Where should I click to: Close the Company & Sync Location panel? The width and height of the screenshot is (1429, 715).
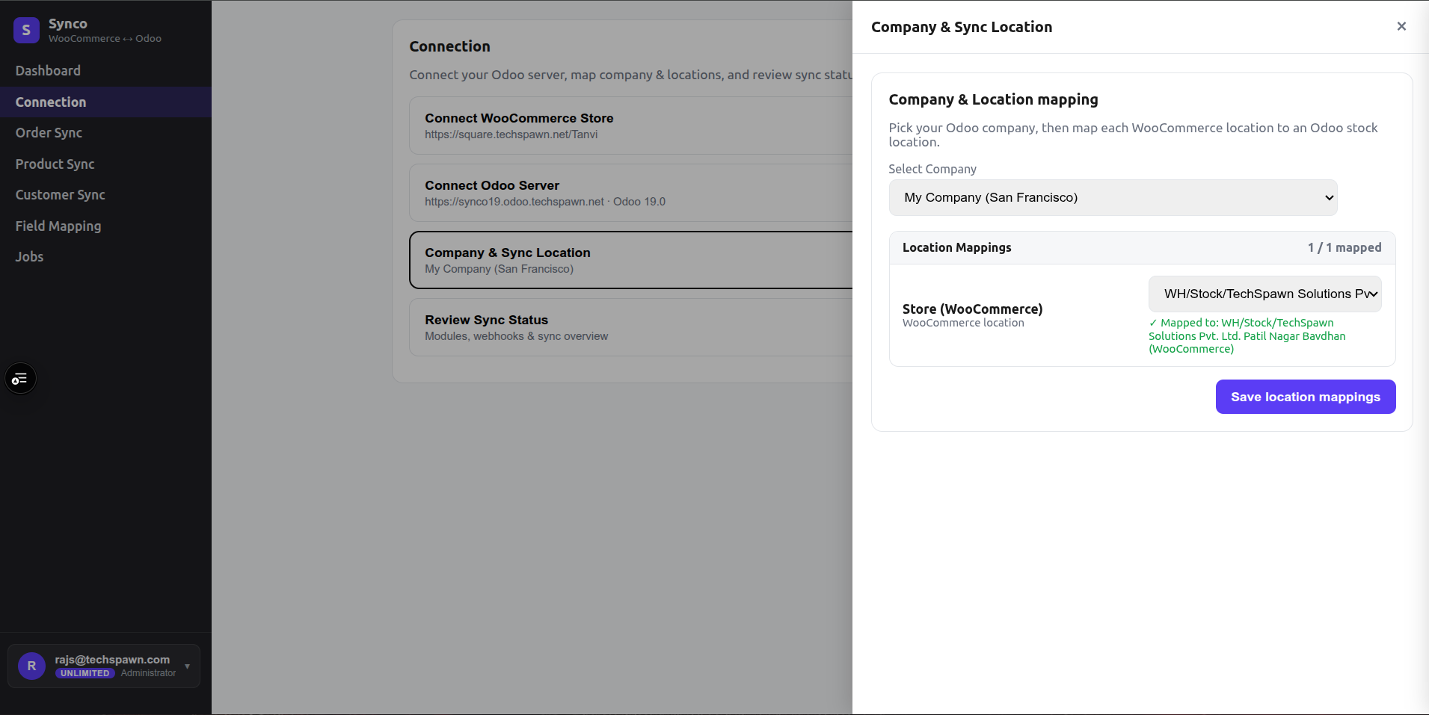(x=1401, y=26)
